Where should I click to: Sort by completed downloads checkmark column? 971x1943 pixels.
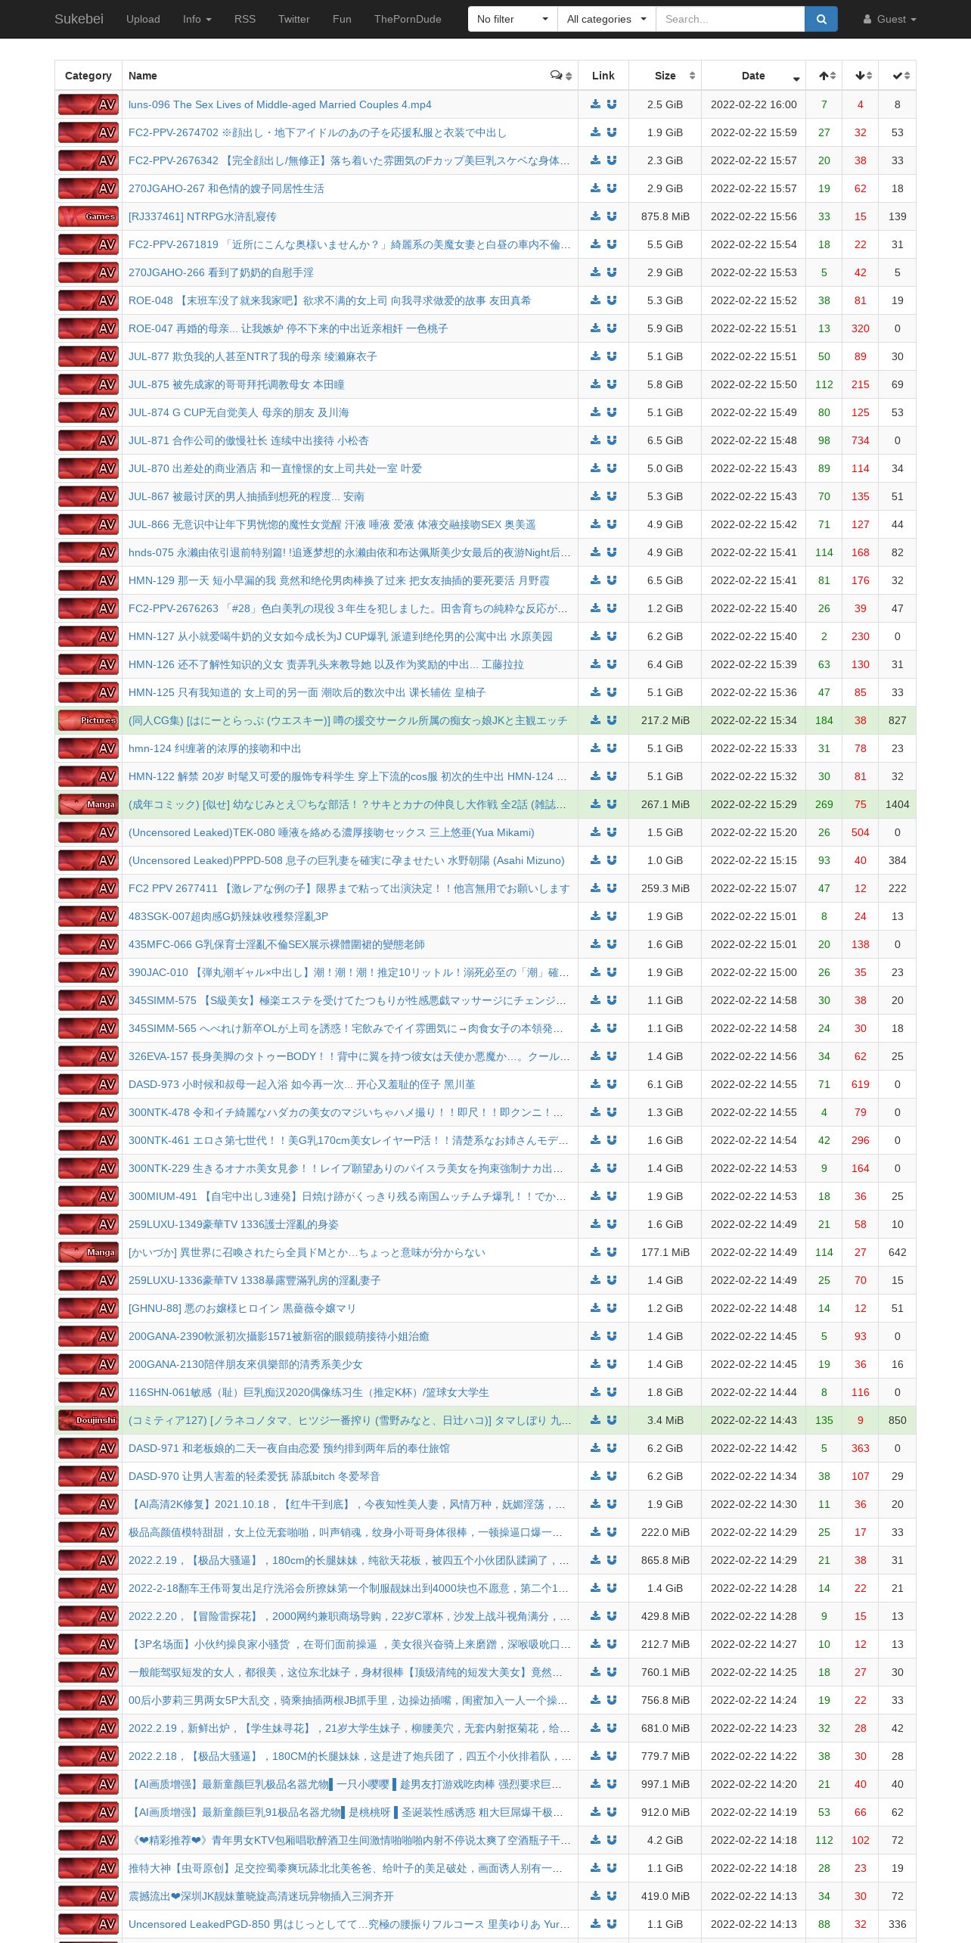coord(898,76)
